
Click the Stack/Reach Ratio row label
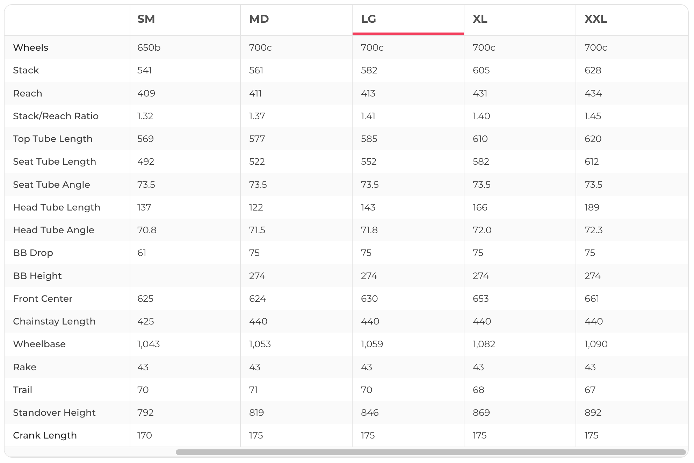pyautogui.click(x=56, y=116)
